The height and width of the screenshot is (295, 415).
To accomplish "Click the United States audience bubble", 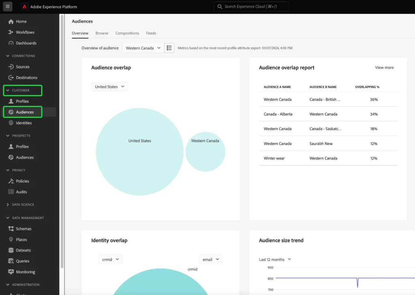I will [139, 152].
